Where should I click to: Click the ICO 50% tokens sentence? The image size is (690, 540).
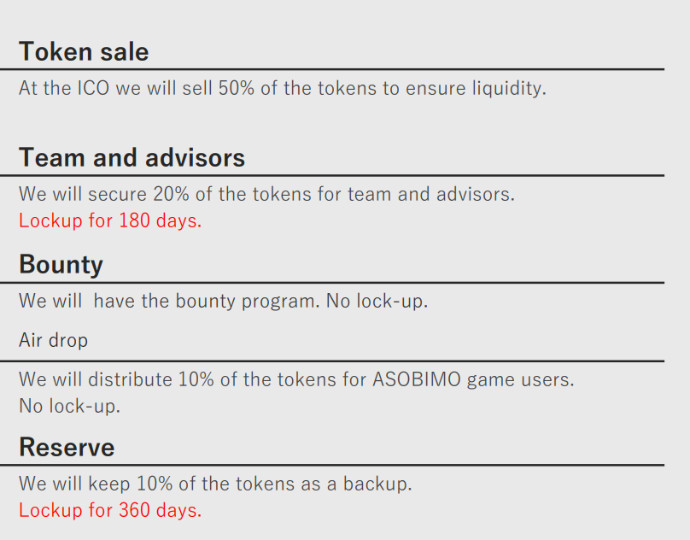click(282, 88)
